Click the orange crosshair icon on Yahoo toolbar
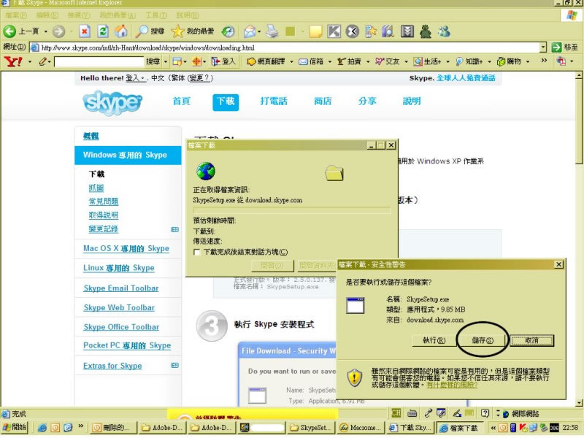This screenshot has width=584, height=438. (x=196, y=61)
